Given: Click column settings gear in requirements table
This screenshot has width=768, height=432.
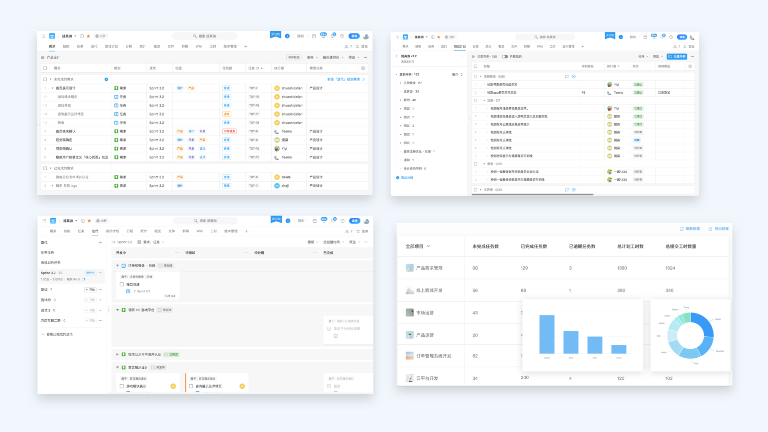Looking at the screenshot, I should 363,68.
